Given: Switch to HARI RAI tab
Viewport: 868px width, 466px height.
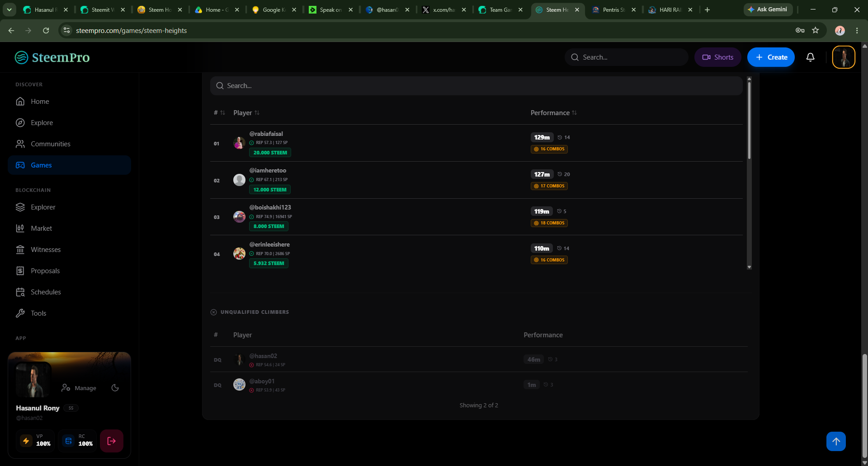Looking at the screenshot, I should pyautogui.click(x=670, y=9).
